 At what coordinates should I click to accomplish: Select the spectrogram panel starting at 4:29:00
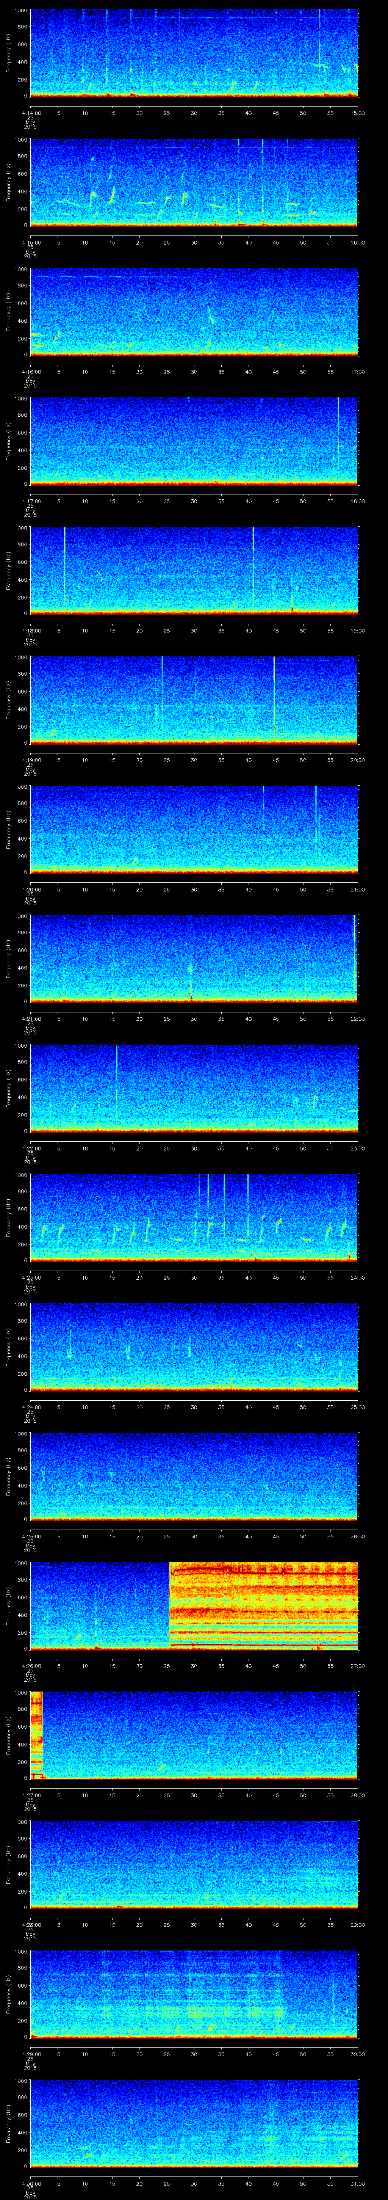[x=194, y=1994]
